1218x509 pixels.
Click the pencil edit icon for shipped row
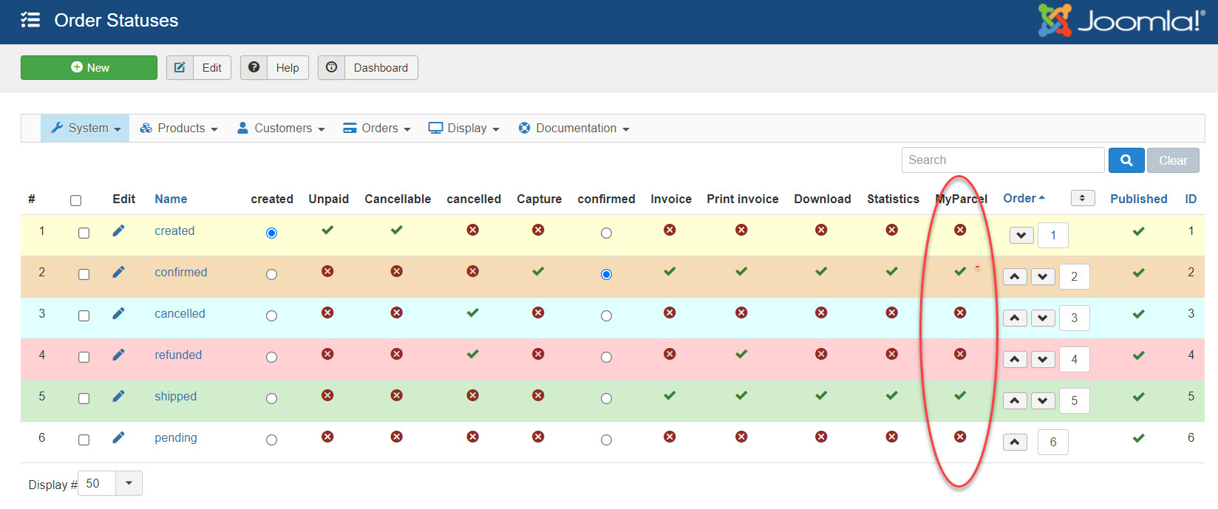pos(118,397)
